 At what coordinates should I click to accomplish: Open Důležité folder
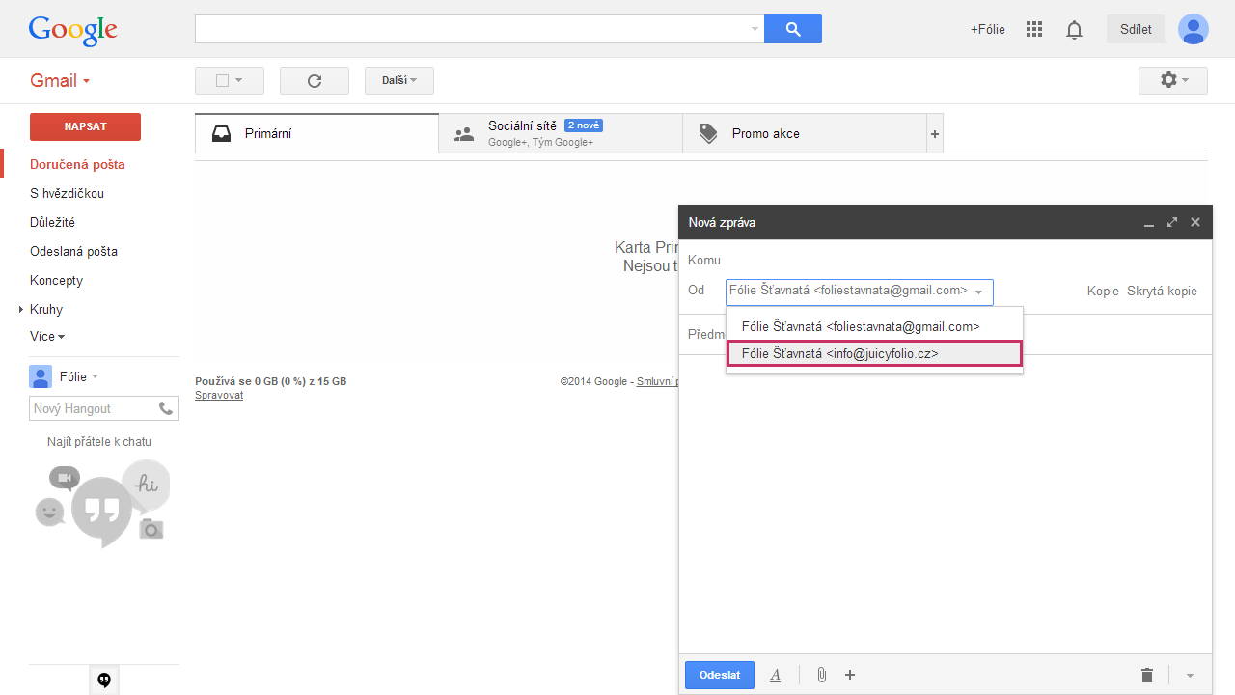tap(52, 222)
